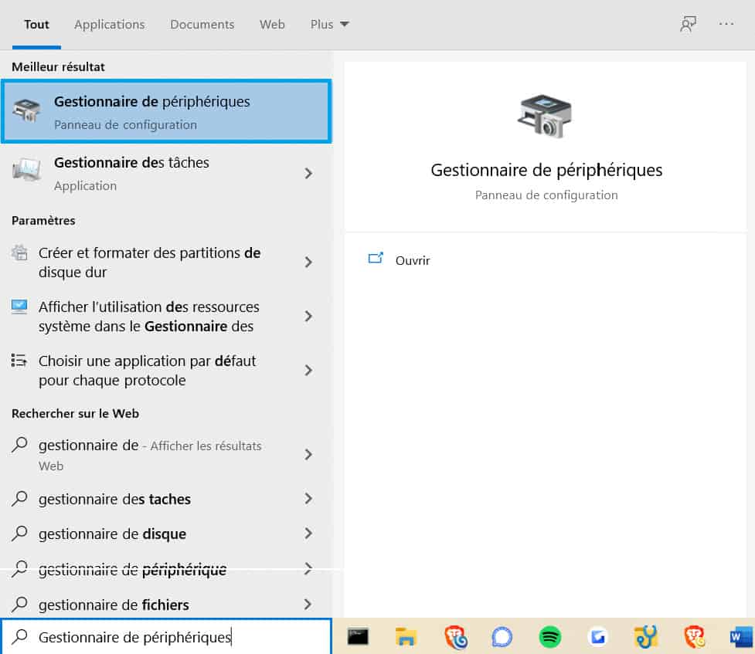Click the search field with 'Gestionnaire de périphériques'
Viewport: 755px width, 654px height.
point(167,636)
